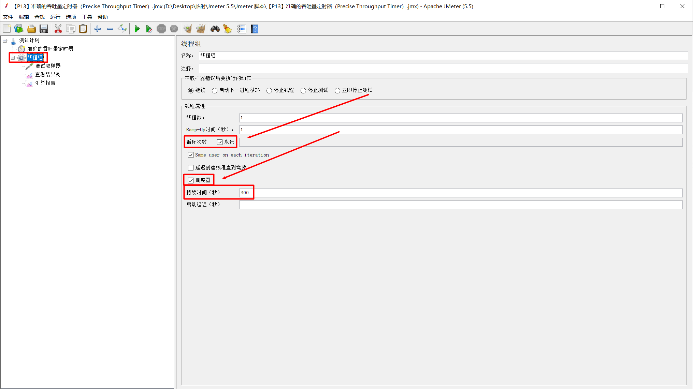The image size is (693, 389).
Task: Select the 停止测试 radio button
Action: pos(303,91)
